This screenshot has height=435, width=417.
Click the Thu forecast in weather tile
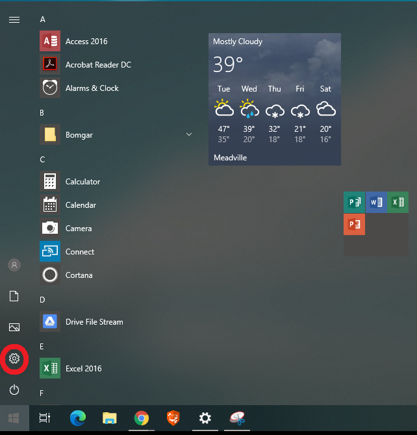tap(275, 114)
